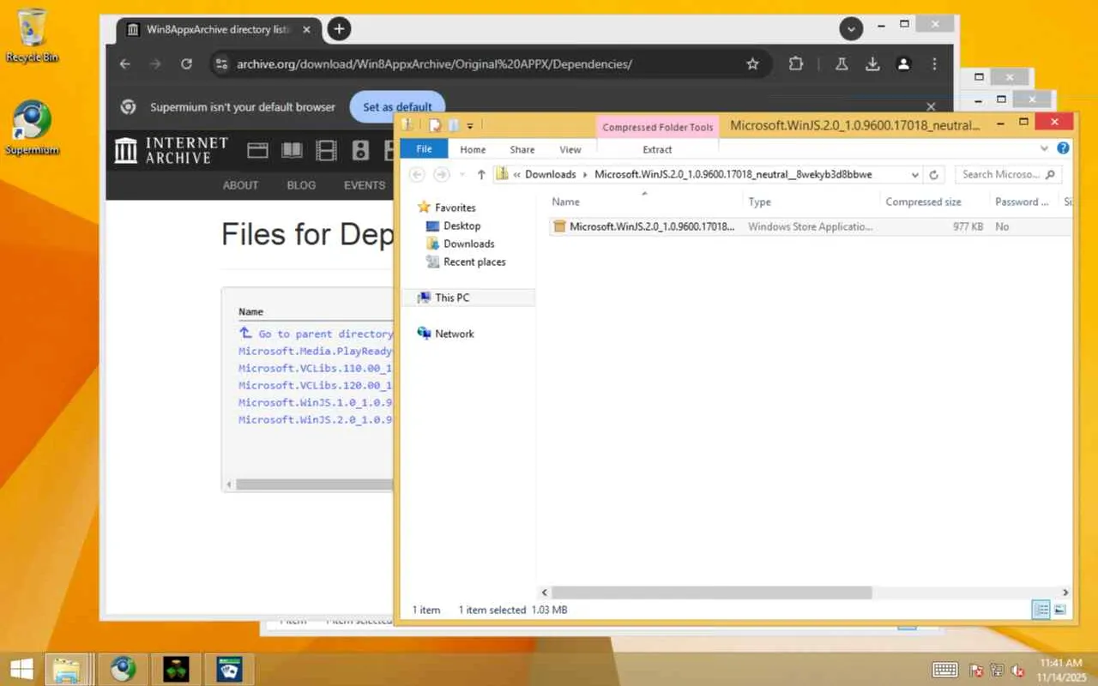
Task: Reload the archive.org page in browser
Action: click(x=186, y=63)
